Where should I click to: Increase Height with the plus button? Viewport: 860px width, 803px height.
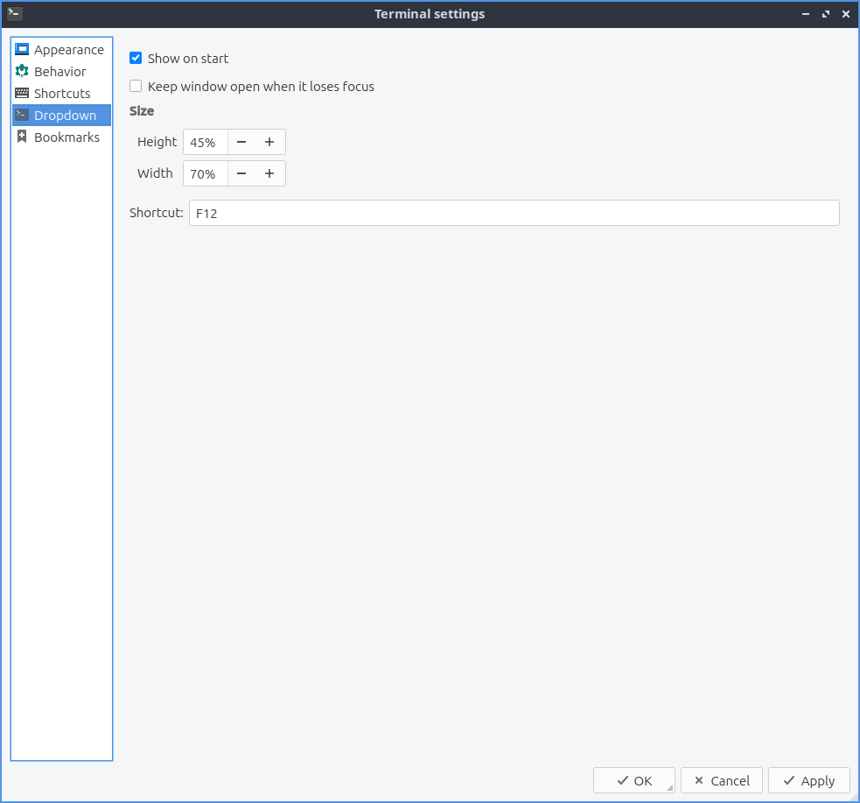269,142
